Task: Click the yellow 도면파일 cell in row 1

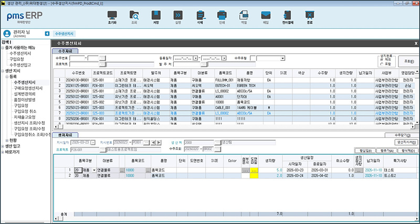Action: 255,170
